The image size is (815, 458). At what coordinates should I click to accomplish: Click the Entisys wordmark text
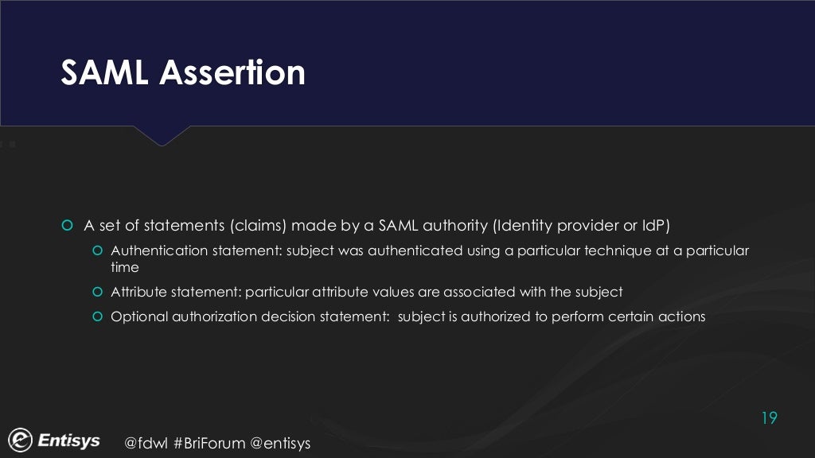tap(68, 441)
